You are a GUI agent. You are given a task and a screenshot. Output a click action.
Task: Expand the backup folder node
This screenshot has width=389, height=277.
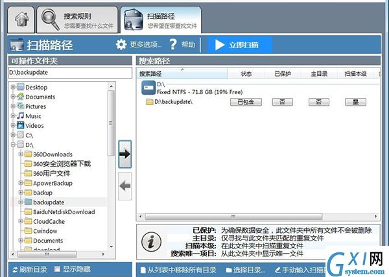pos(21,193)
